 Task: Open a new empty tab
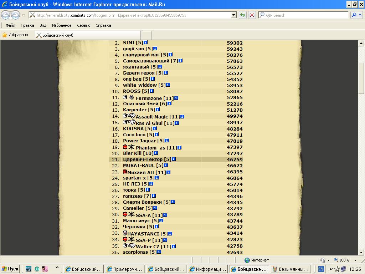[x=146, y=35]
